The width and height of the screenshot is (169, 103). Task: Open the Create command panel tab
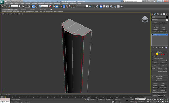coord(152,14)
